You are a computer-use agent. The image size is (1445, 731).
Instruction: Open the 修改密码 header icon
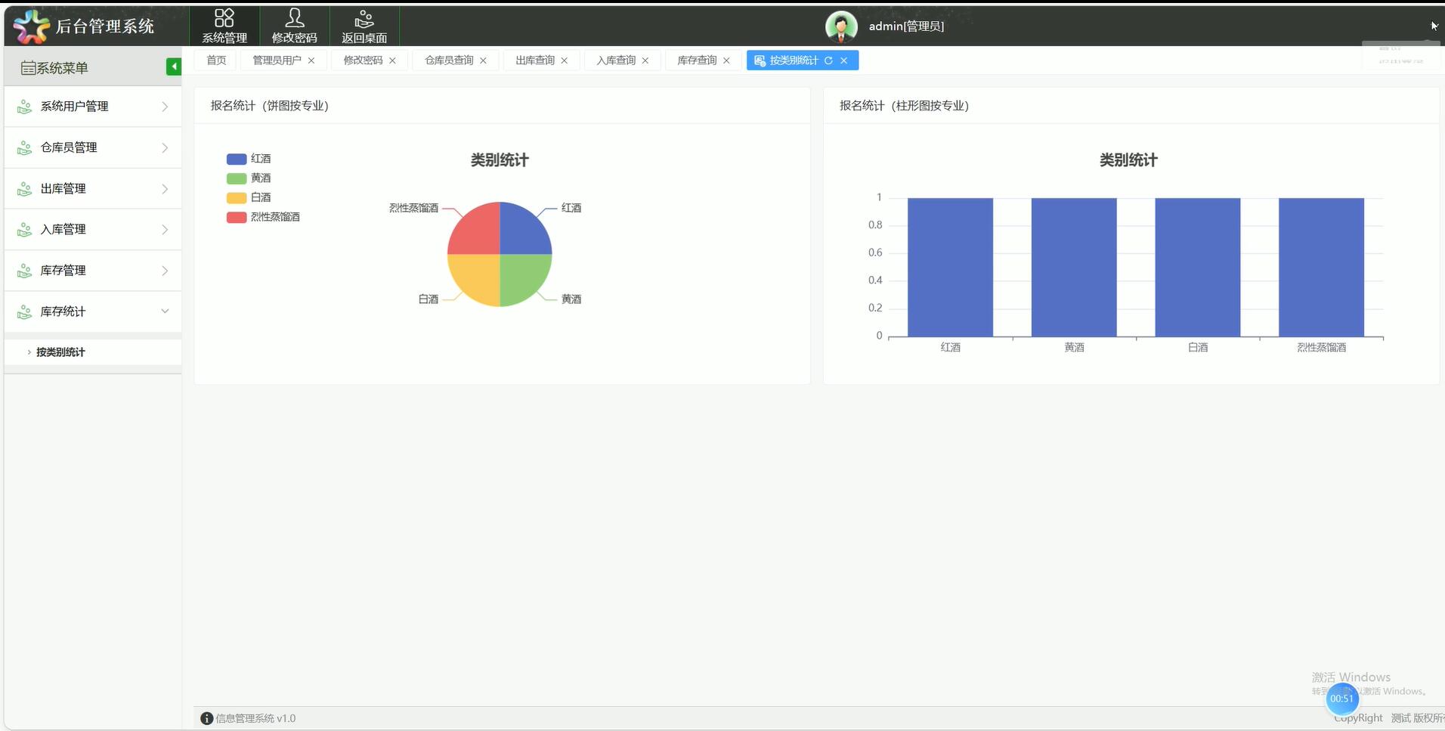294,26
